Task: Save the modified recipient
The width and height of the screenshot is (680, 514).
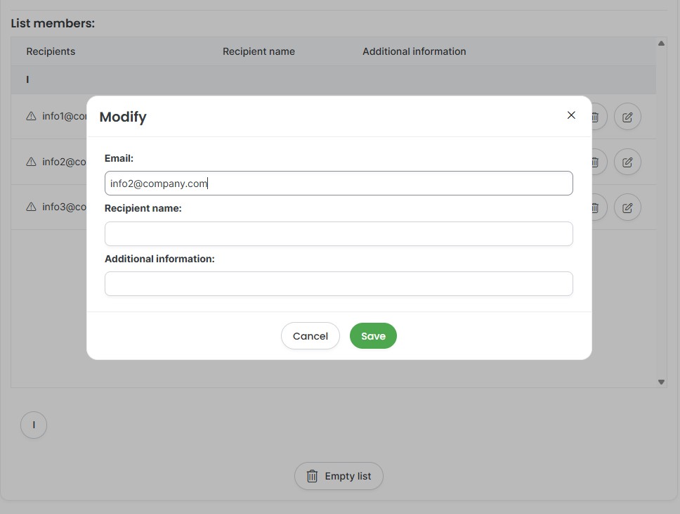Action: pyautogui.click(x=373, y=335)
